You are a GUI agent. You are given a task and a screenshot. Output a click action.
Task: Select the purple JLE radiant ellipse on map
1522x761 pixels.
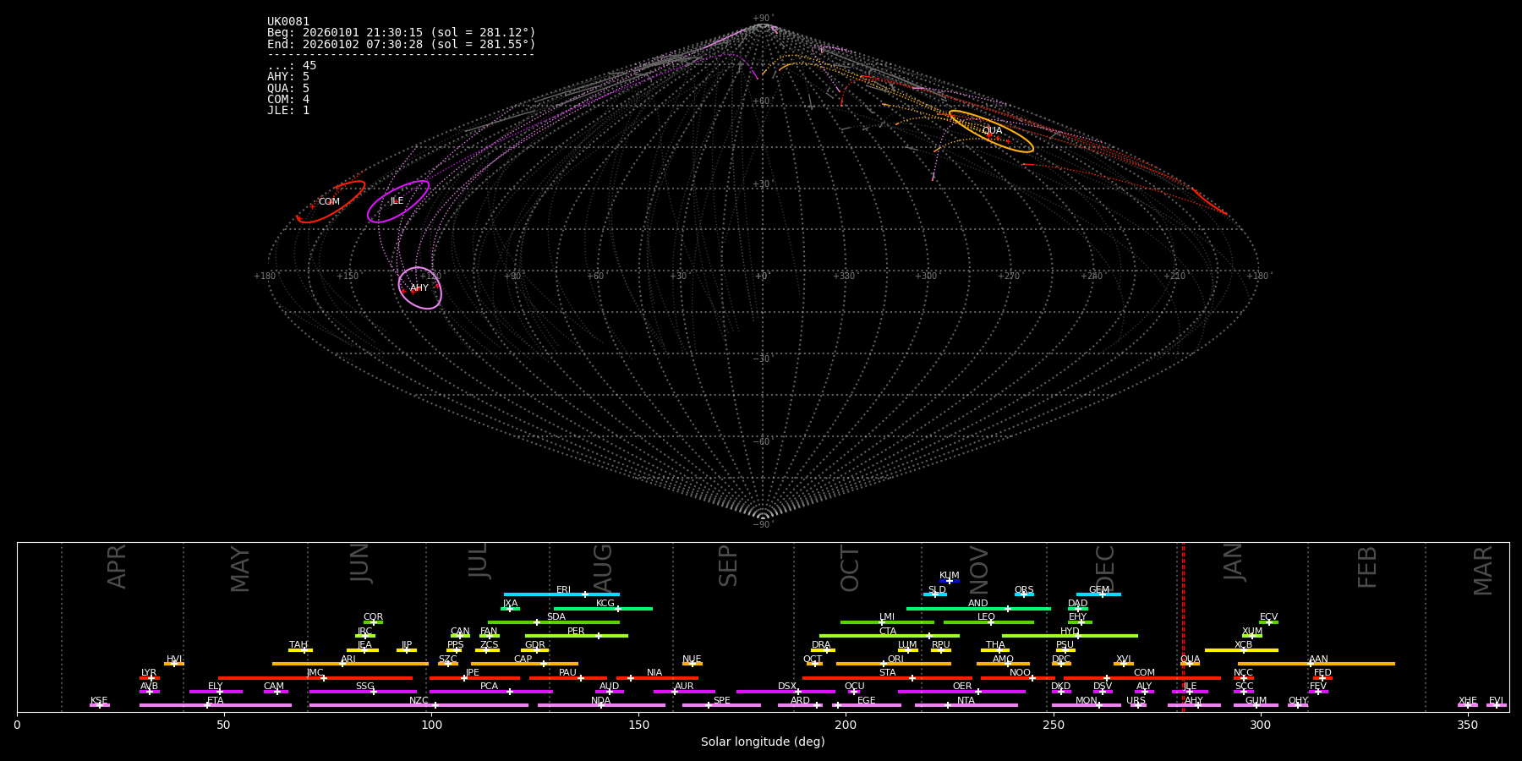[397, 201]
